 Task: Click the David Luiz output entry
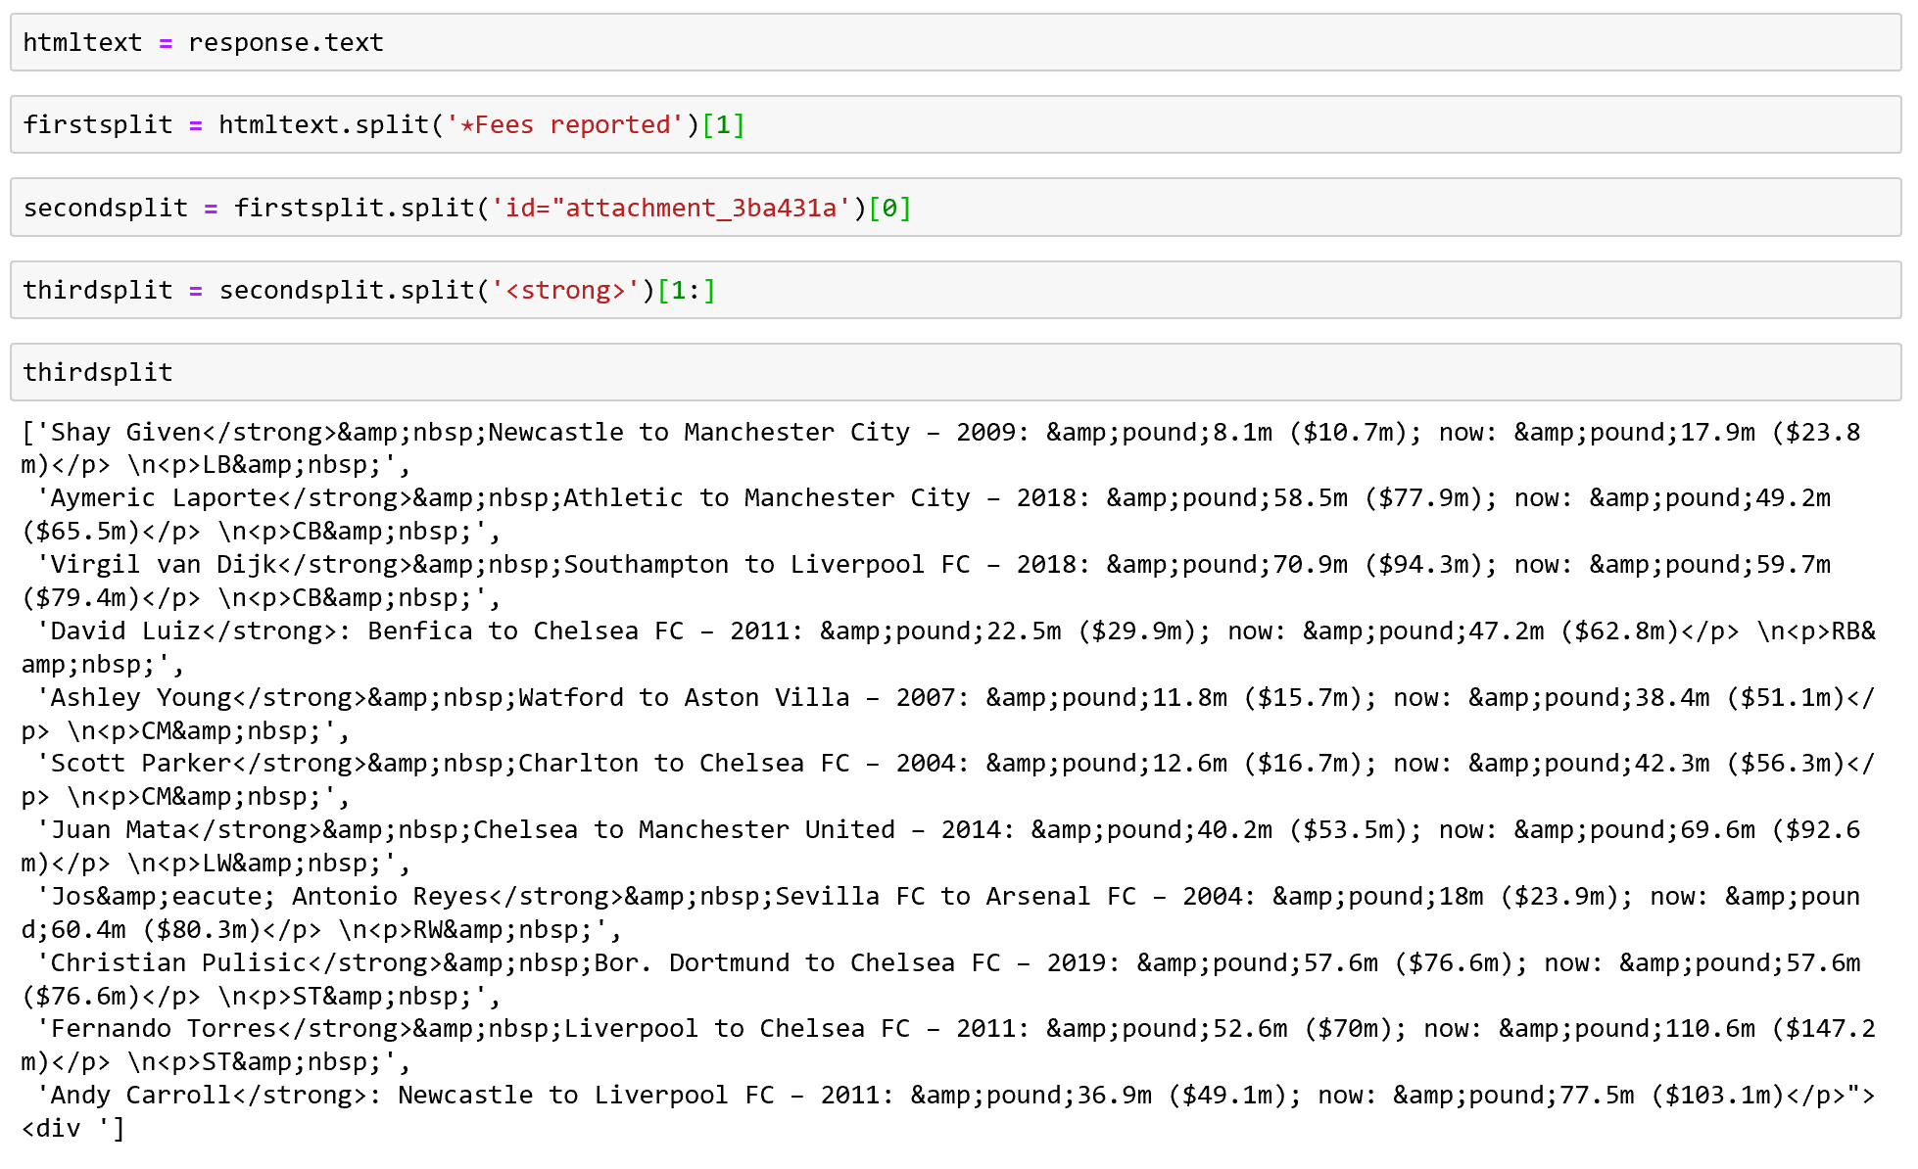[125, 631]
